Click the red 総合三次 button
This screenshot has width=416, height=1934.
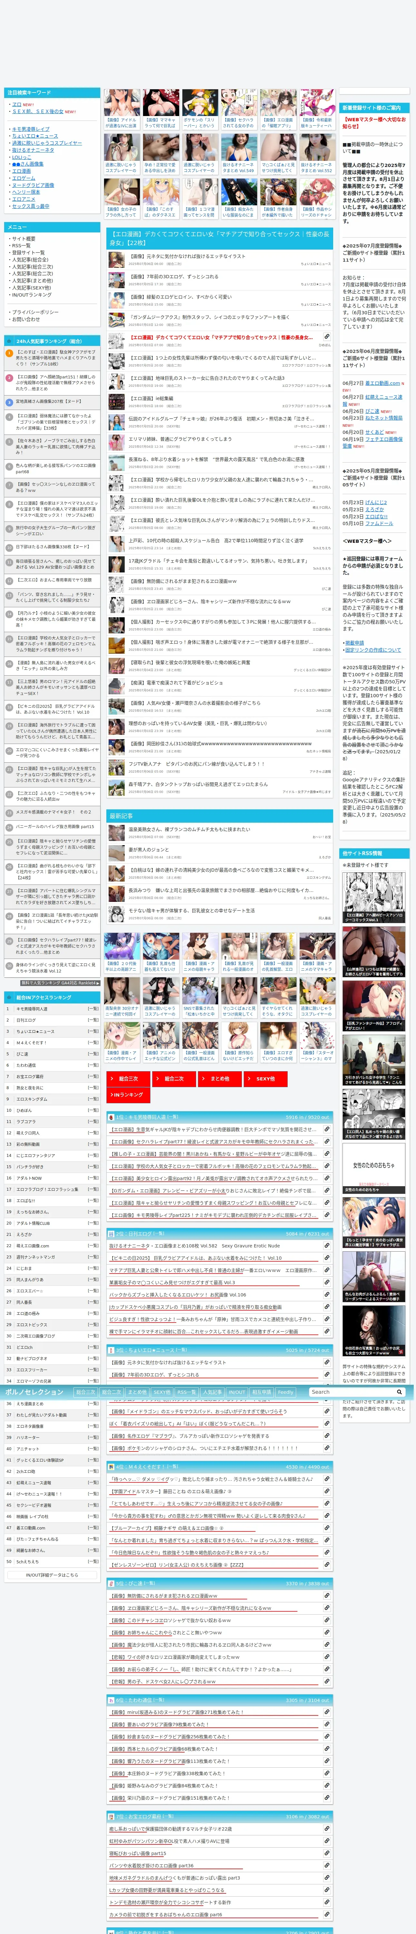tap(128, 1078)
